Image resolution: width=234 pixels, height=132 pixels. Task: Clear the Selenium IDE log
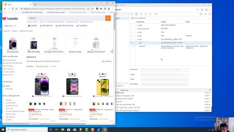pyautogui.click(x=210, y=90)
